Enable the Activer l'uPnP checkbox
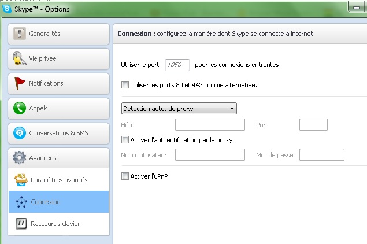The width and height of the screenshot is (367, 244). tap(125, 176)
